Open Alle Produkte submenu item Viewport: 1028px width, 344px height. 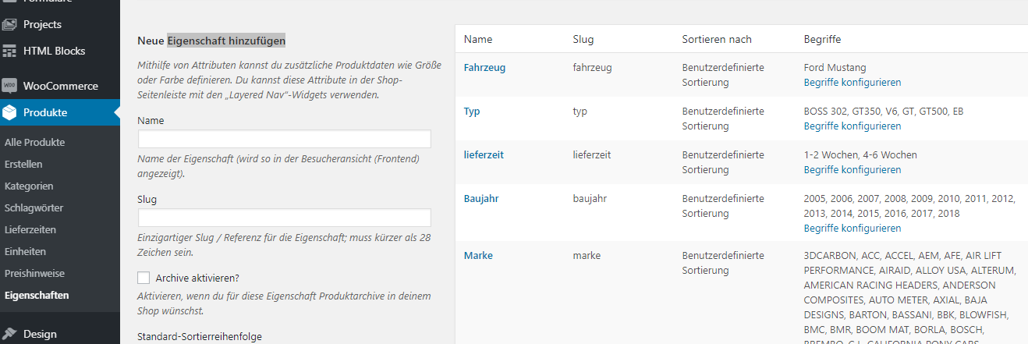tap(34, 143)
